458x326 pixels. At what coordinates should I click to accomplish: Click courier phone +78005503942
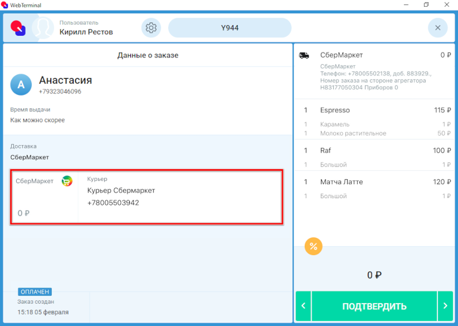point(113,203)
